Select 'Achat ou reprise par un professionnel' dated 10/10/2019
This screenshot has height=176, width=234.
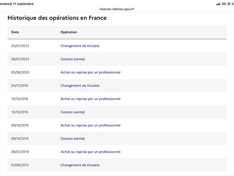coord(90,99)
